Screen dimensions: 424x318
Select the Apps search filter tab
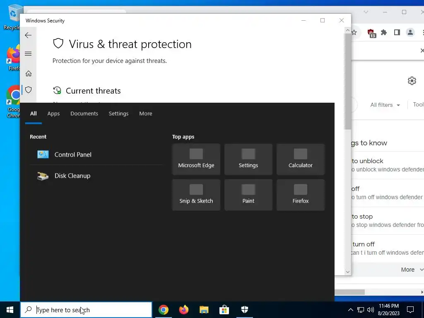pos(53,113)
